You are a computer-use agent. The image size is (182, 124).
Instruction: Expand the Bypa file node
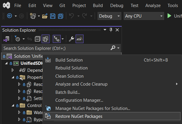[19, 120]
